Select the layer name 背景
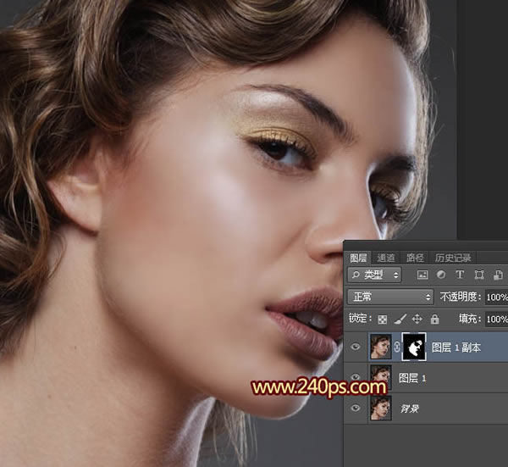The width and height of the screenshot is (508, 467). click(x=410, y=409)
